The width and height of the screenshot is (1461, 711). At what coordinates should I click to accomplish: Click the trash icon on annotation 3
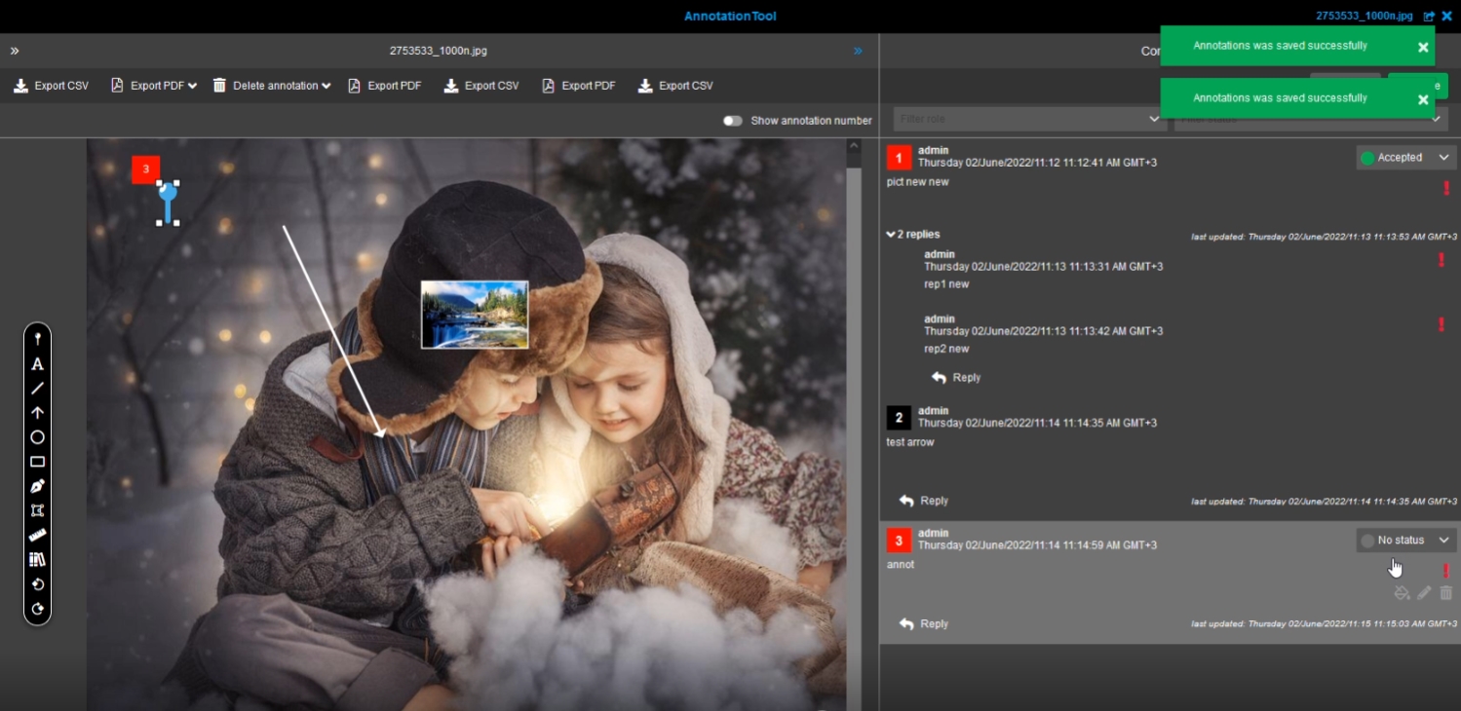[1445, 593]
